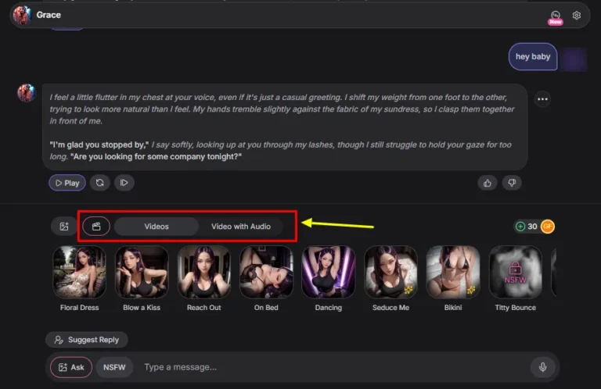The image size is (601, 389).
Task: Click the Suggest Reply button
Action: click(87, 340)
